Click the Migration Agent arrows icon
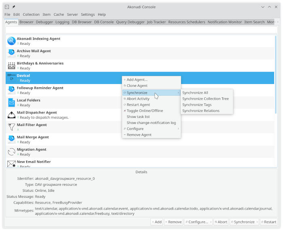 click(x=11, y=152)
